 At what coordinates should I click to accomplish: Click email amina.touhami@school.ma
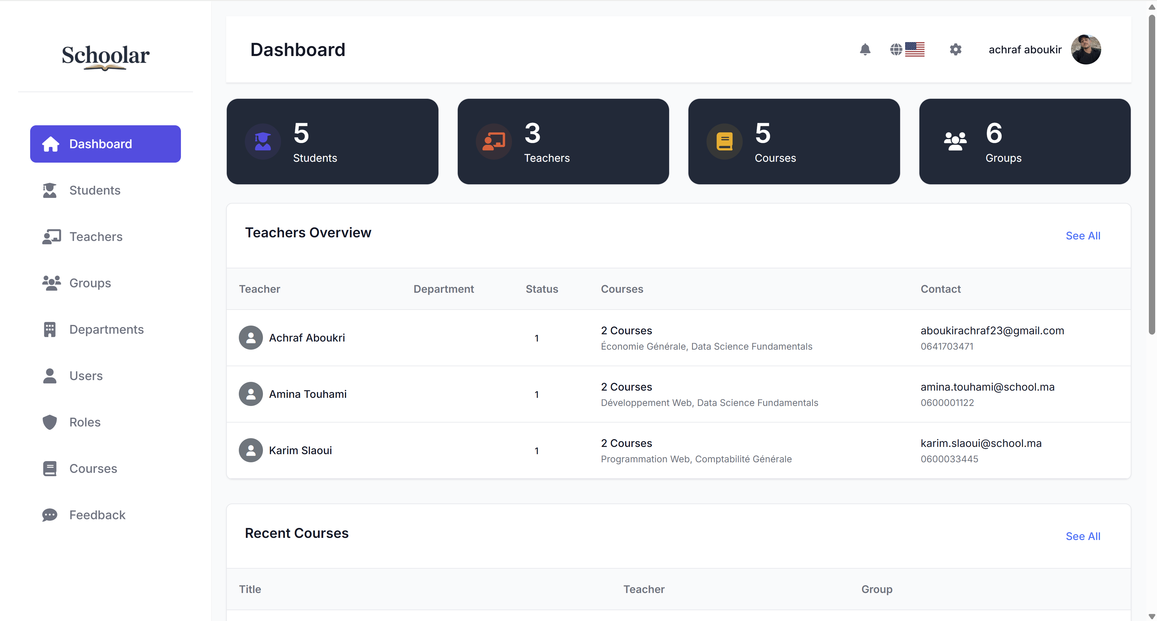tap(987, 387)
